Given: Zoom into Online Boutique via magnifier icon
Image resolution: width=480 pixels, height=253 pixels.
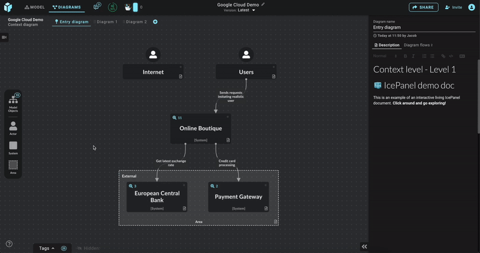Looking at the screenshot, I should click(x=175, y=118).
